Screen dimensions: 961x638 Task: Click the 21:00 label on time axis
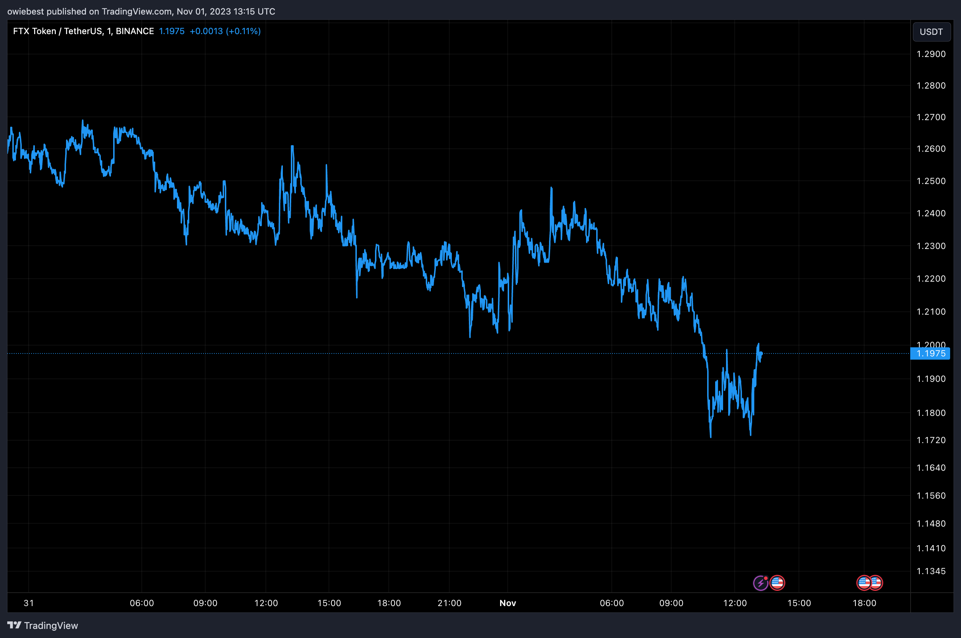coord(449,603)
